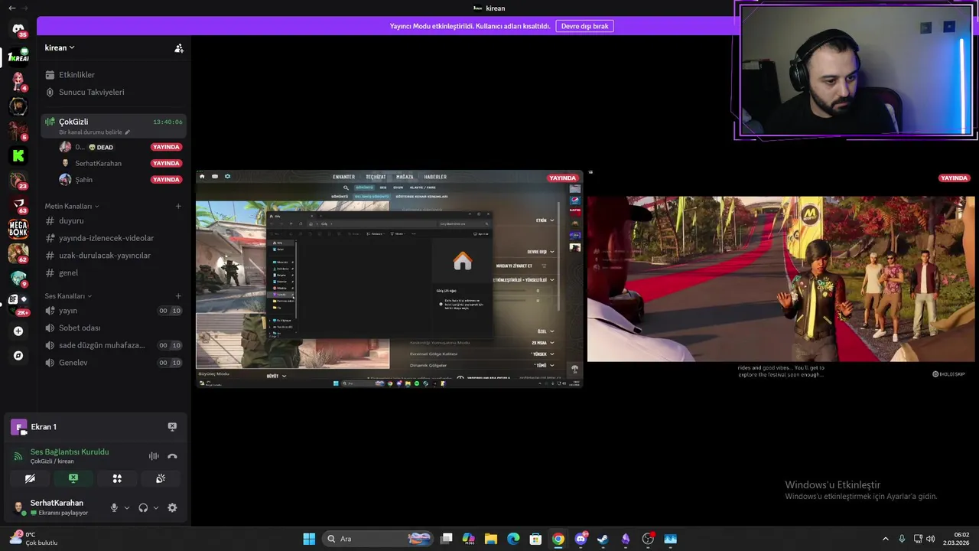The width and height of the screenshot is (979, 551).
Task: Select user Şahin in voice list
Action: coord(83,180)
